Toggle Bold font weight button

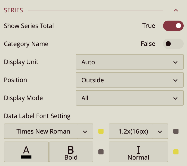tap(71, 152)
